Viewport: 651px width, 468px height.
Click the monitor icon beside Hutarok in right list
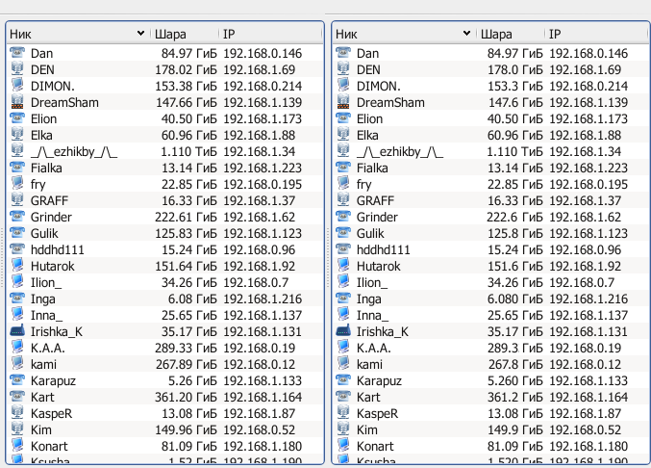pos(343,266)
